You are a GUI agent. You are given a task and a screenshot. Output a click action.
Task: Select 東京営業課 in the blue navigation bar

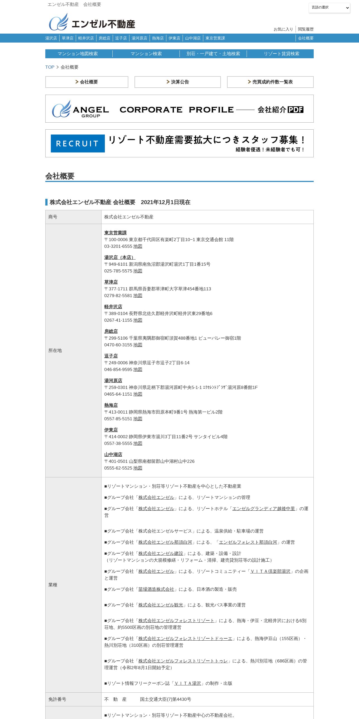tap(215, 38)
